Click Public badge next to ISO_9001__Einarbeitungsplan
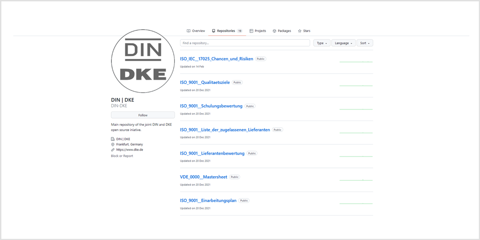 click(244, 201)
